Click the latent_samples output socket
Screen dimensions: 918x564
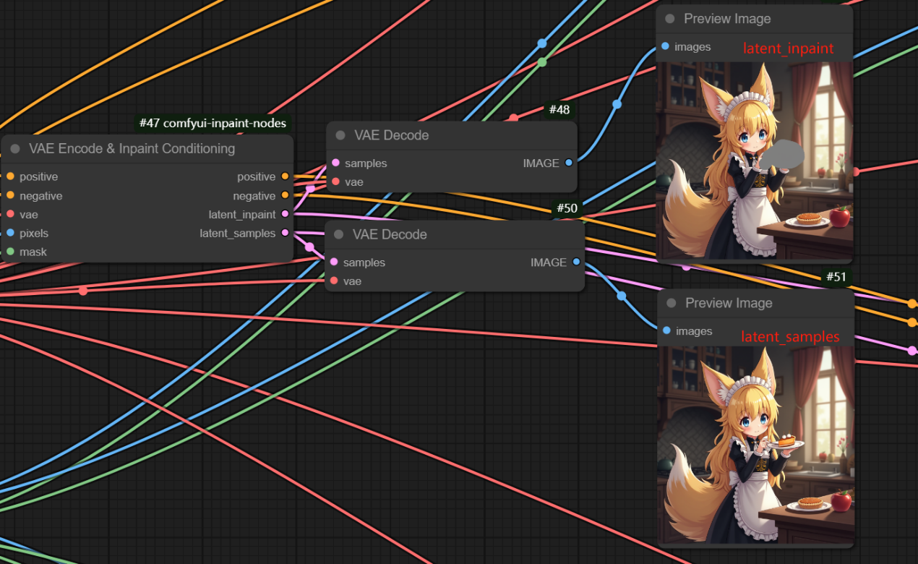[285, 233]
